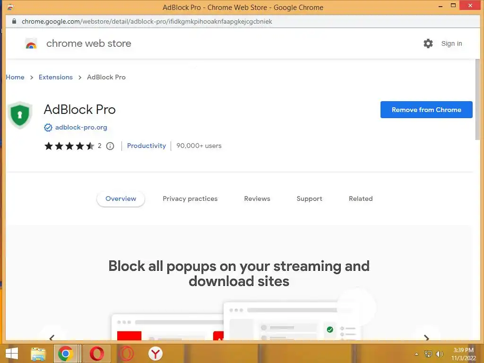Screen dimensions: 484x363
Task: Open the Windows Start button
Action: (12, 354)
